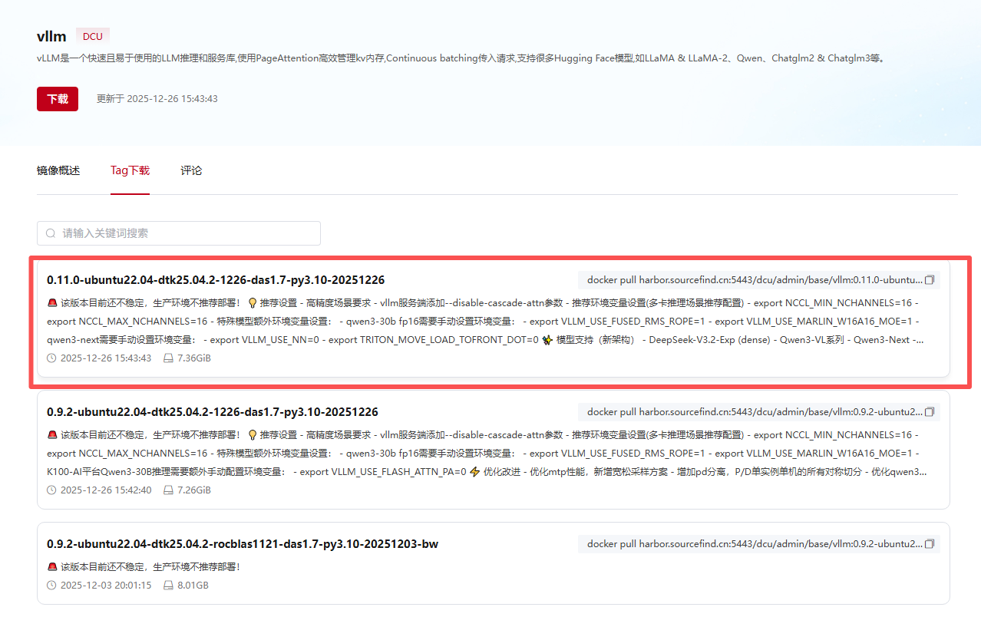
Task: Select tag name 0.9.2-ubuntu22.04-dtk25.04.2-rocblas1121-das1.7-py3.10-20251203-bw
Action: pyautogui.click(x=243, y=544)
